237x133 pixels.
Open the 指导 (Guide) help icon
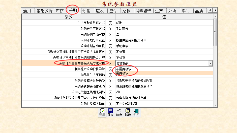point(128,112)
